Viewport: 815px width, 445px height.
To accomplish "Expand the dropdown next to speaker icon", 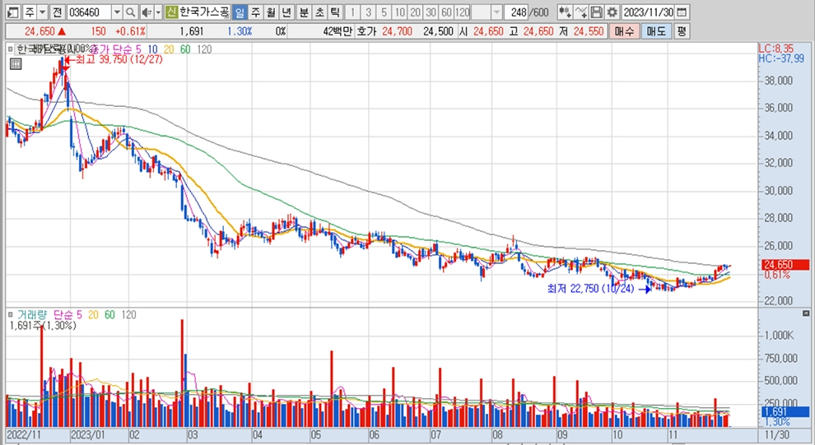I will click(x=158, y=12).
